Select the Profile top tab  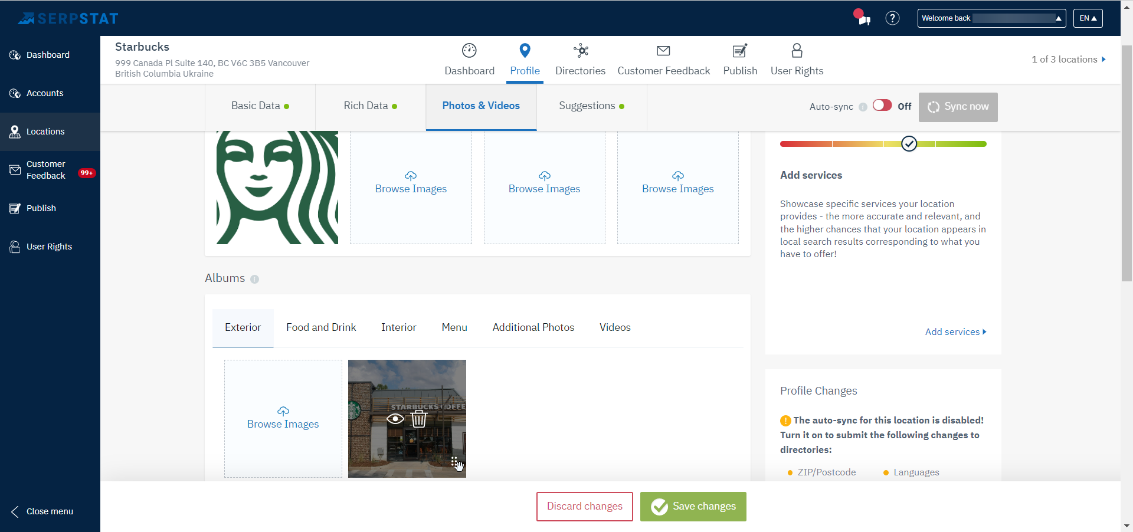click(x=525, y=60)
